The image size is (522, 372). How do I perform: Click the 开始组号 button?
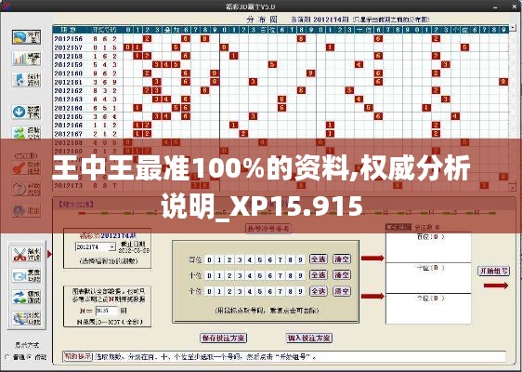click(x=494, y=271)
